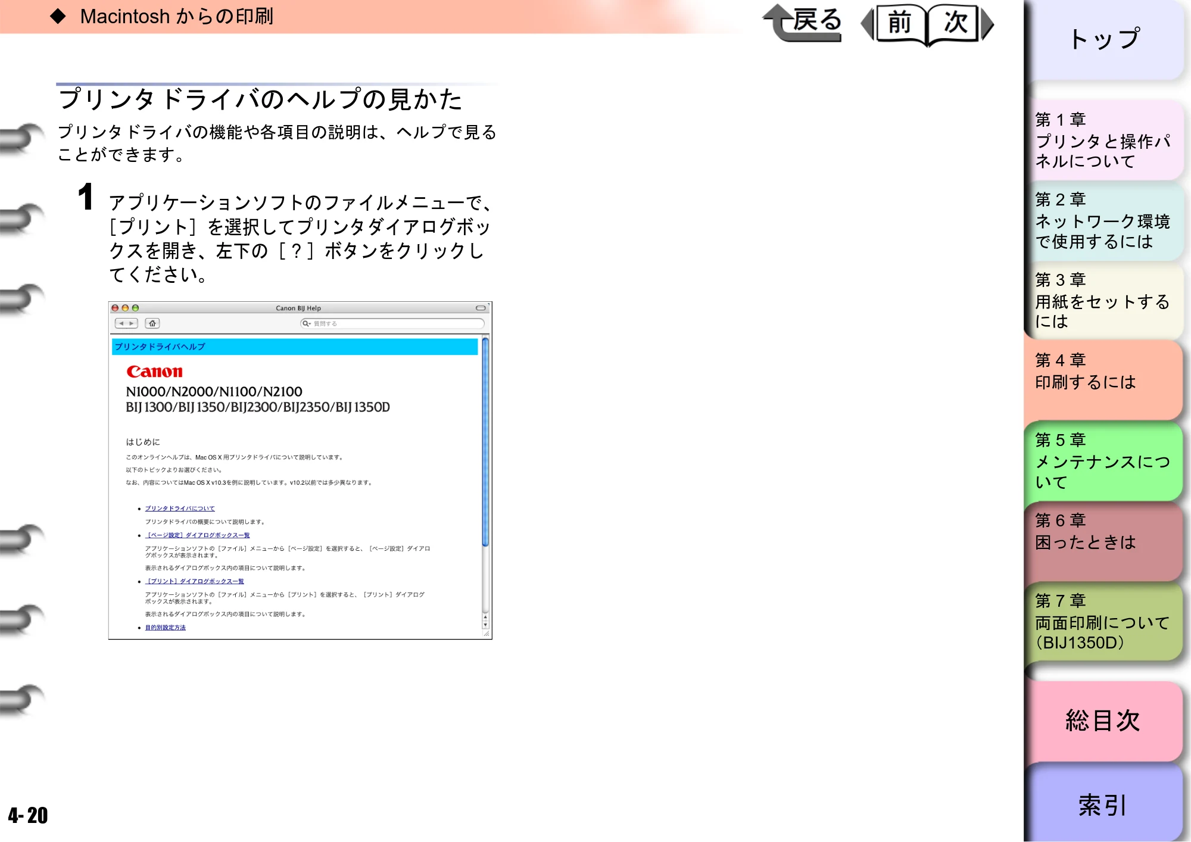Open the search magnifier dropdown in Help
1191x842 pixels.
306,323
